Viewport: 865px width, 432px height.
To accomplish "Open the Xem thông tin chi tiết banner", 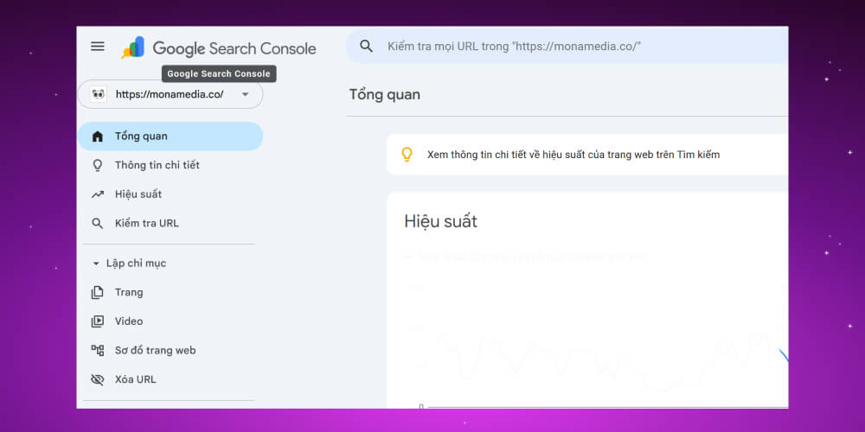I will click(x=587, y=155).
